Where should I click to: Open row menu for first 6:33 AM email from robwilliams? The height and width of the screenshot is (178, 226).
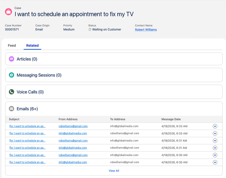pos(215,126)
